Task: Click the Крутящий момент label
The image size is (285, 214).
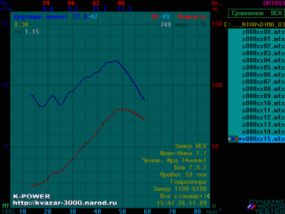Action: [40, 17]
